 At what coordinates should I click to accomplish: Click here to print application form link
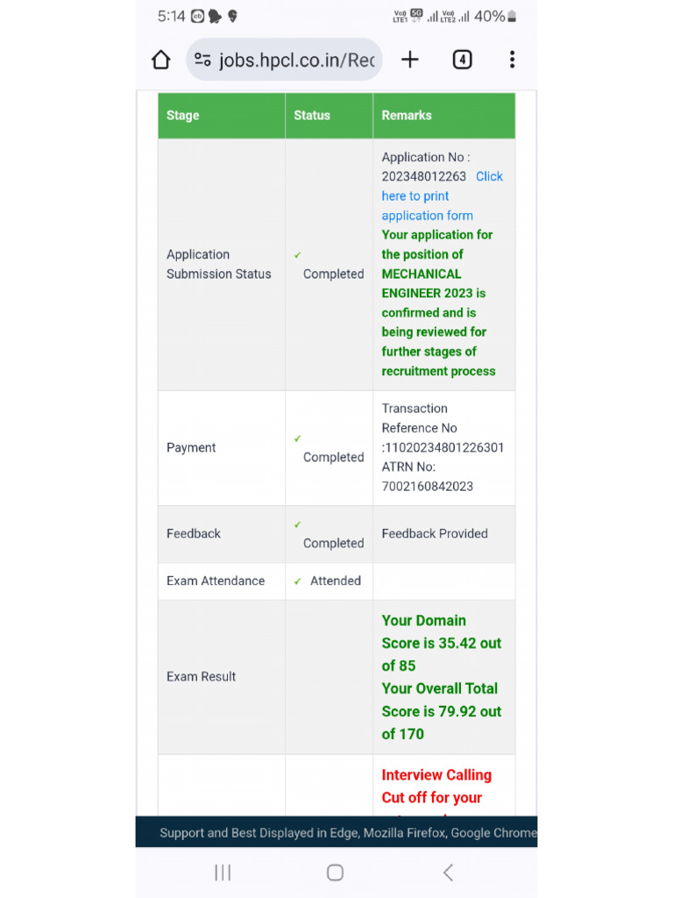(x=427, y=196)
